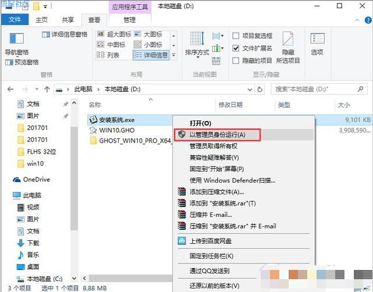Choose Small icons (小图标) layout
This screenshot has width=373, height=292.
coord(148,44)
